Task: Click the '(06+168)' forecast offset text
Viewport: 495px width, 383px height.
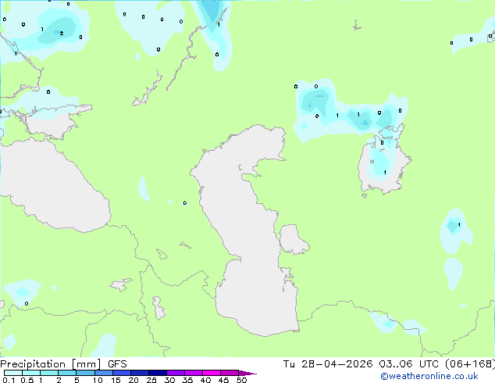Action: tap(470, 364)
